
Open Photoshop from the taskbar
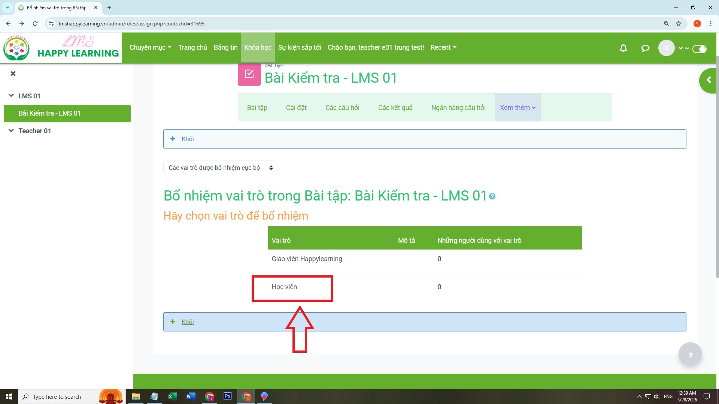pos(227,396)
